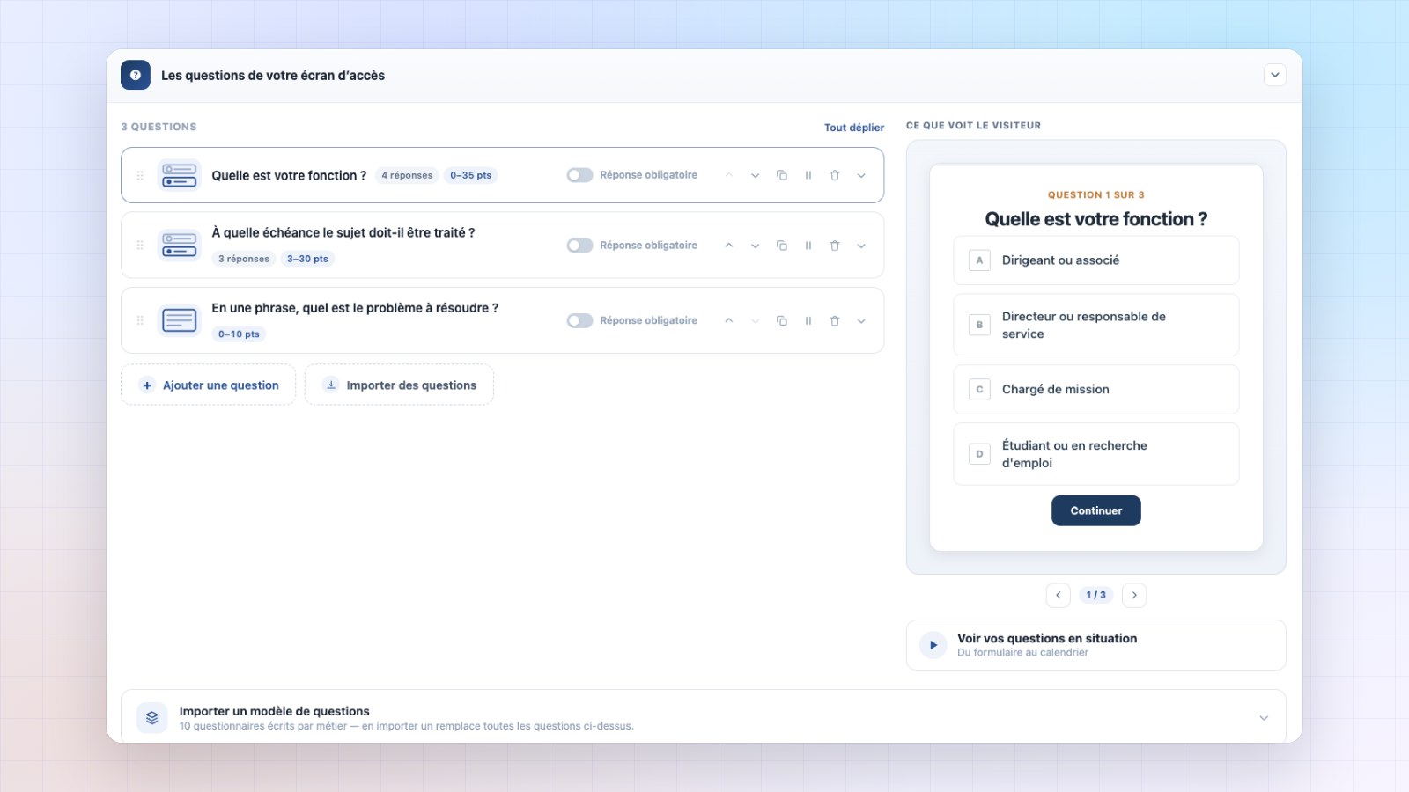Click 'Ajouter une question' button
The image size is (1409, 792).
tap(209, 385)
